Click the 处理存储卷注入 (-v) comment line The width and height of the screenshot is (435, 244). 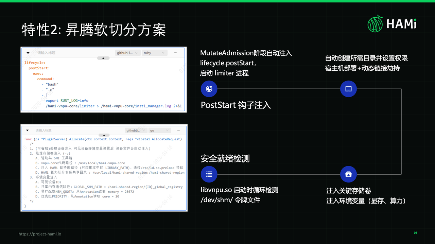[x=50, y=153]
